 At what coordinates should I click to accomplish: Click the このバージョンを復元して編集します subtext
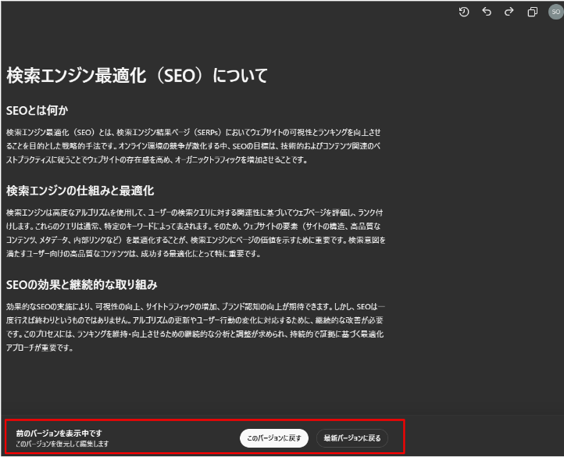62,444
